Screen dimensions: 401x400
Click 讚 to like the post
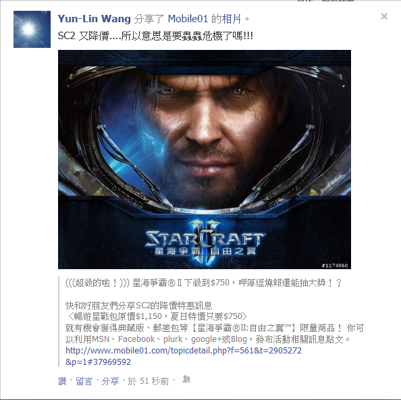coord(62,381)
